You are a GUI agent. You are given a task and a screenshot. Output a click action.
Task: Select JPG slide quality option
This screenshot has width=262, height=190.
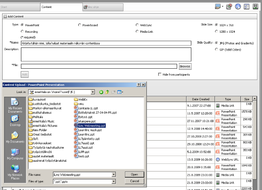[x=216, y=43]
